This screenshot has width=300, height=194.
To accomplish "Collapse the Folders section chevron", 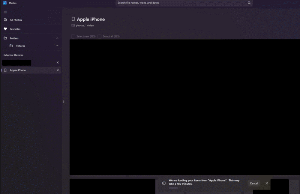I will (57, 38).
